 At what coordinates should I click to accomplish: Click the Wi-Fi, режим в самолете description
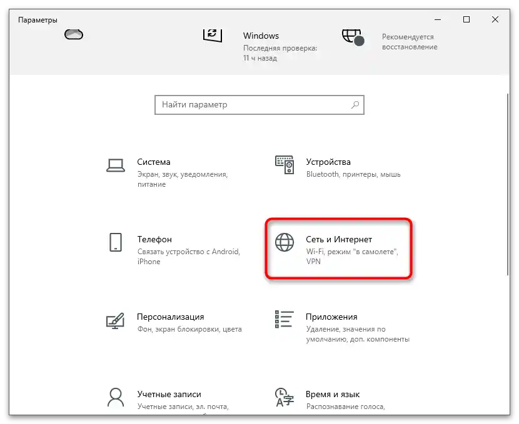(x=352, y=257)
